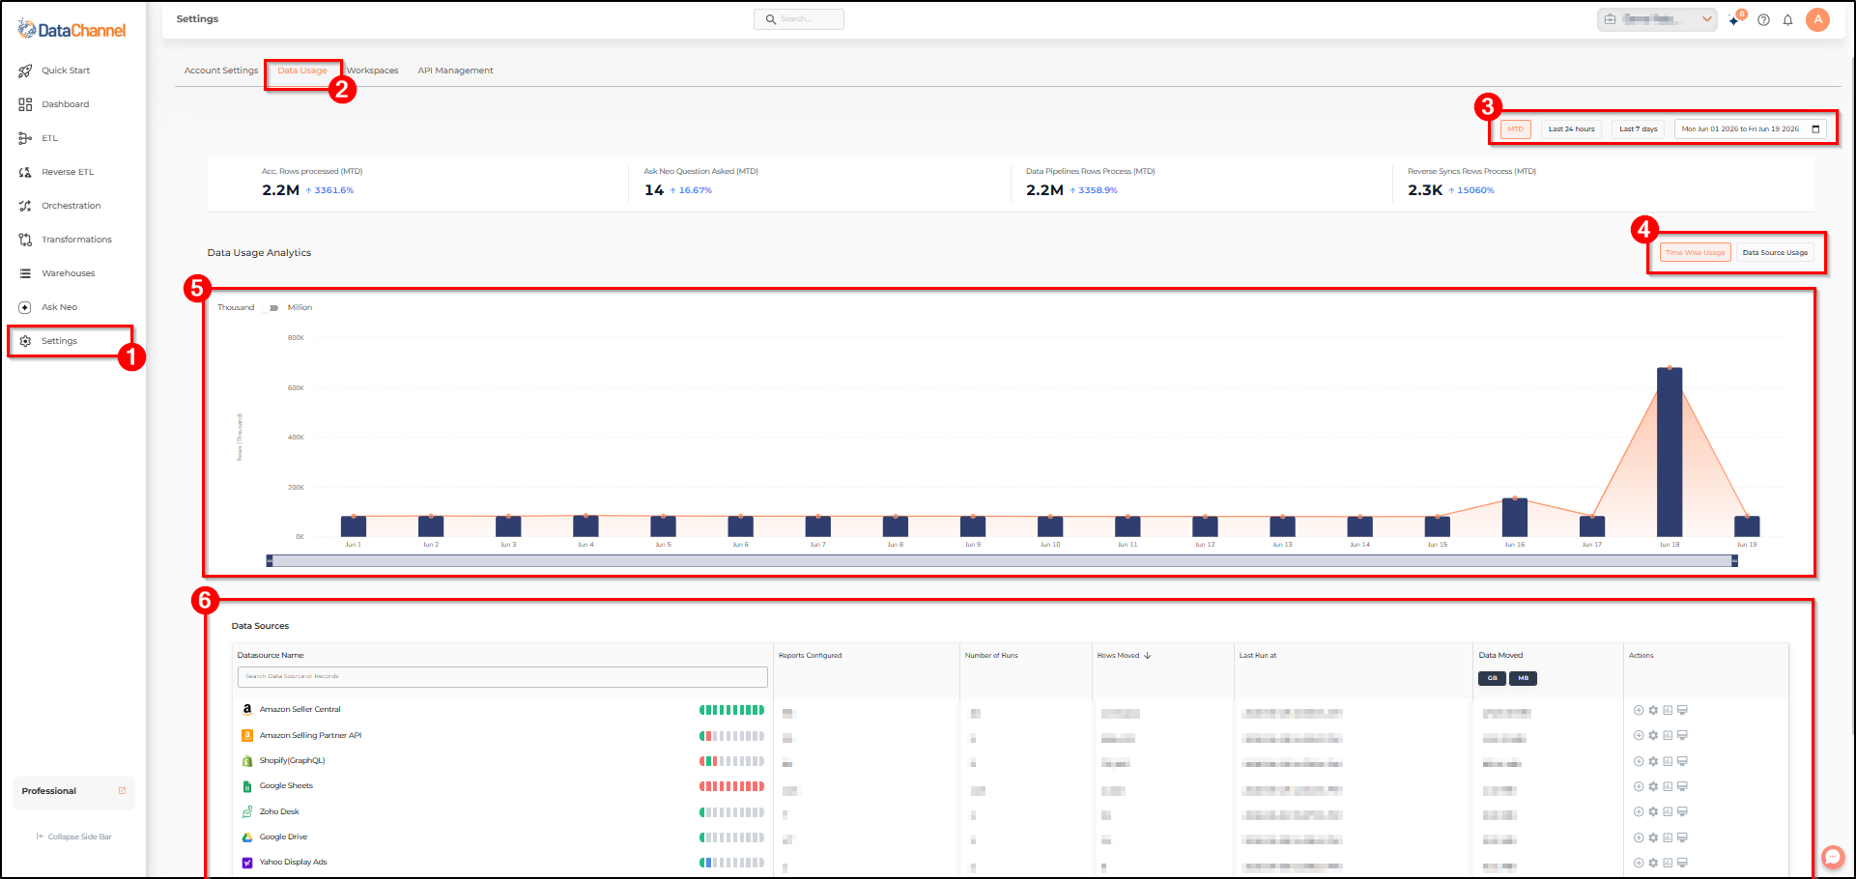This screenshot has height=879, width=1856.
Task: Click chart icon for Amazon Seller Central
Action: click(x=1668, y=710)
